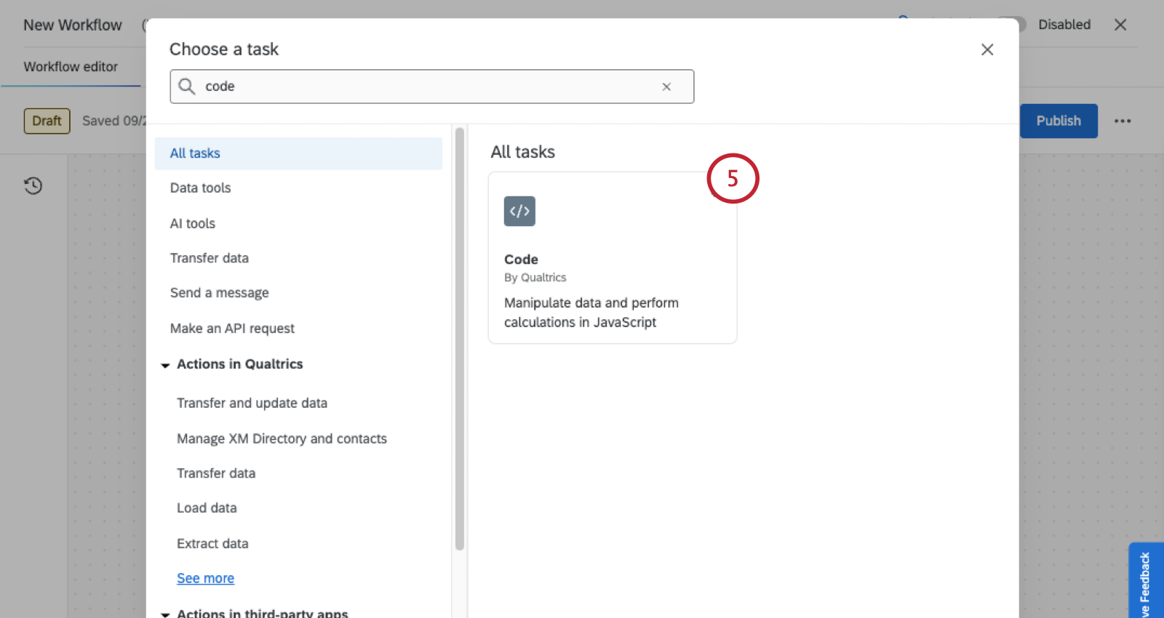Click the Publish button
The height and width of the screenshot is (618, 1164).
click(1059, 121)
